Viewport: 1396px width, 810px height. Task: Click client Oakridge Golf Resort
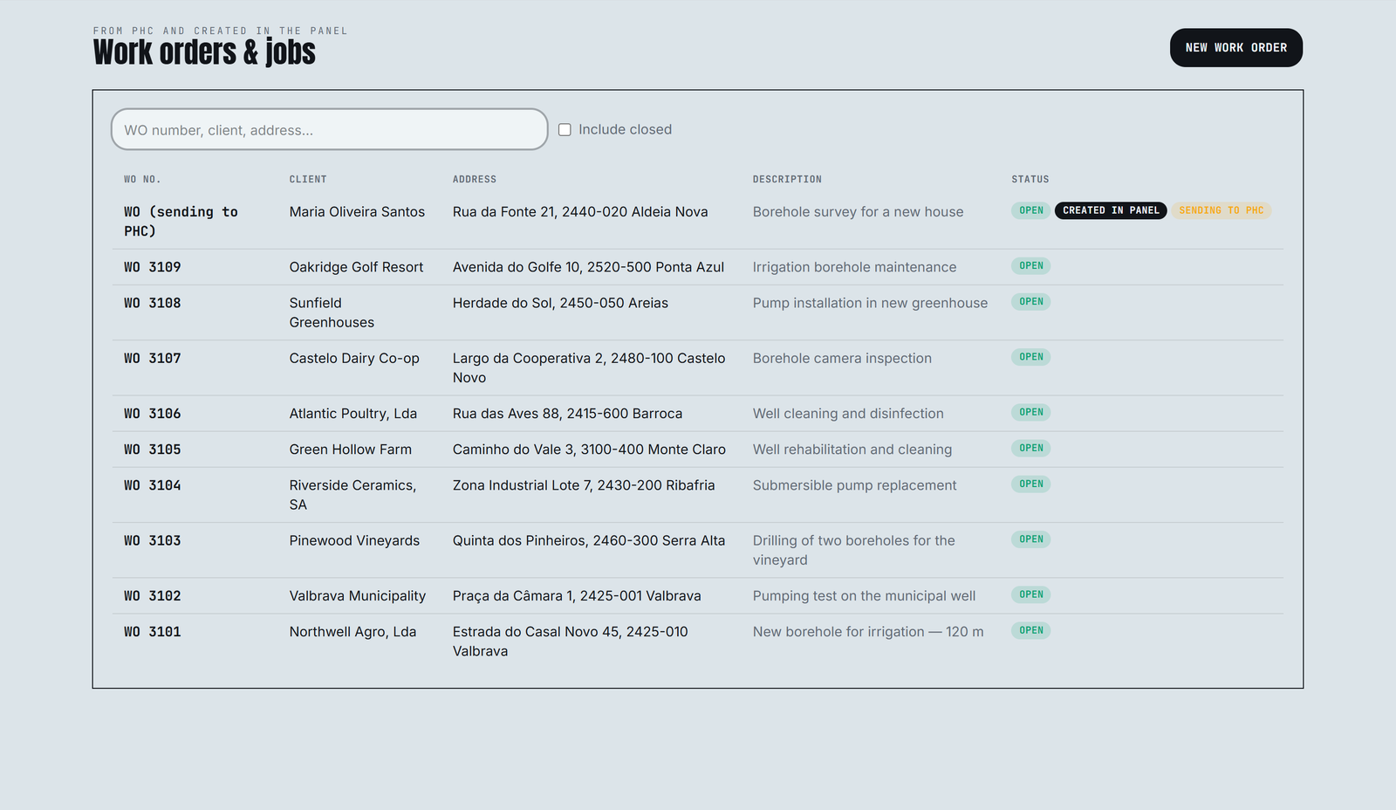356,267
